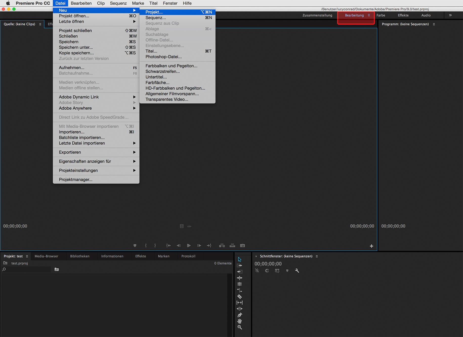Expand the Letzte öffnen submenu
Viewport: 463px width, 337px height.
click(96, 22)
